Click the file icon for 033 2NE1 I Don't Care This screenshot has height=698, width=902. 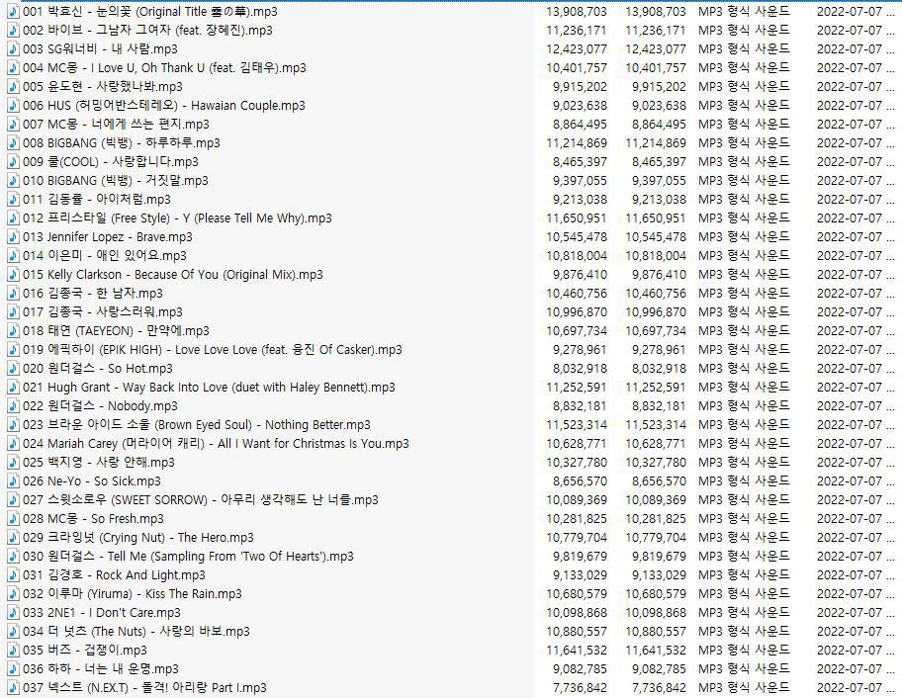(x=13, y=612)
